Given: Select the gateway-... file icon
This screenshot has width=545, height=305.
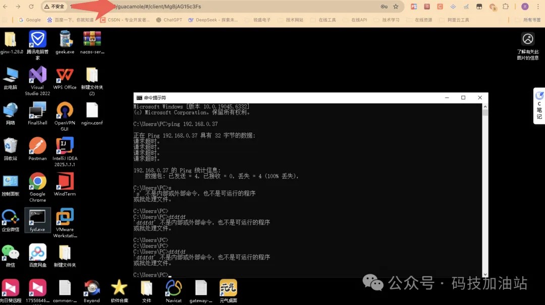Looking at the screenshot, I should click(x=201, y=291).
